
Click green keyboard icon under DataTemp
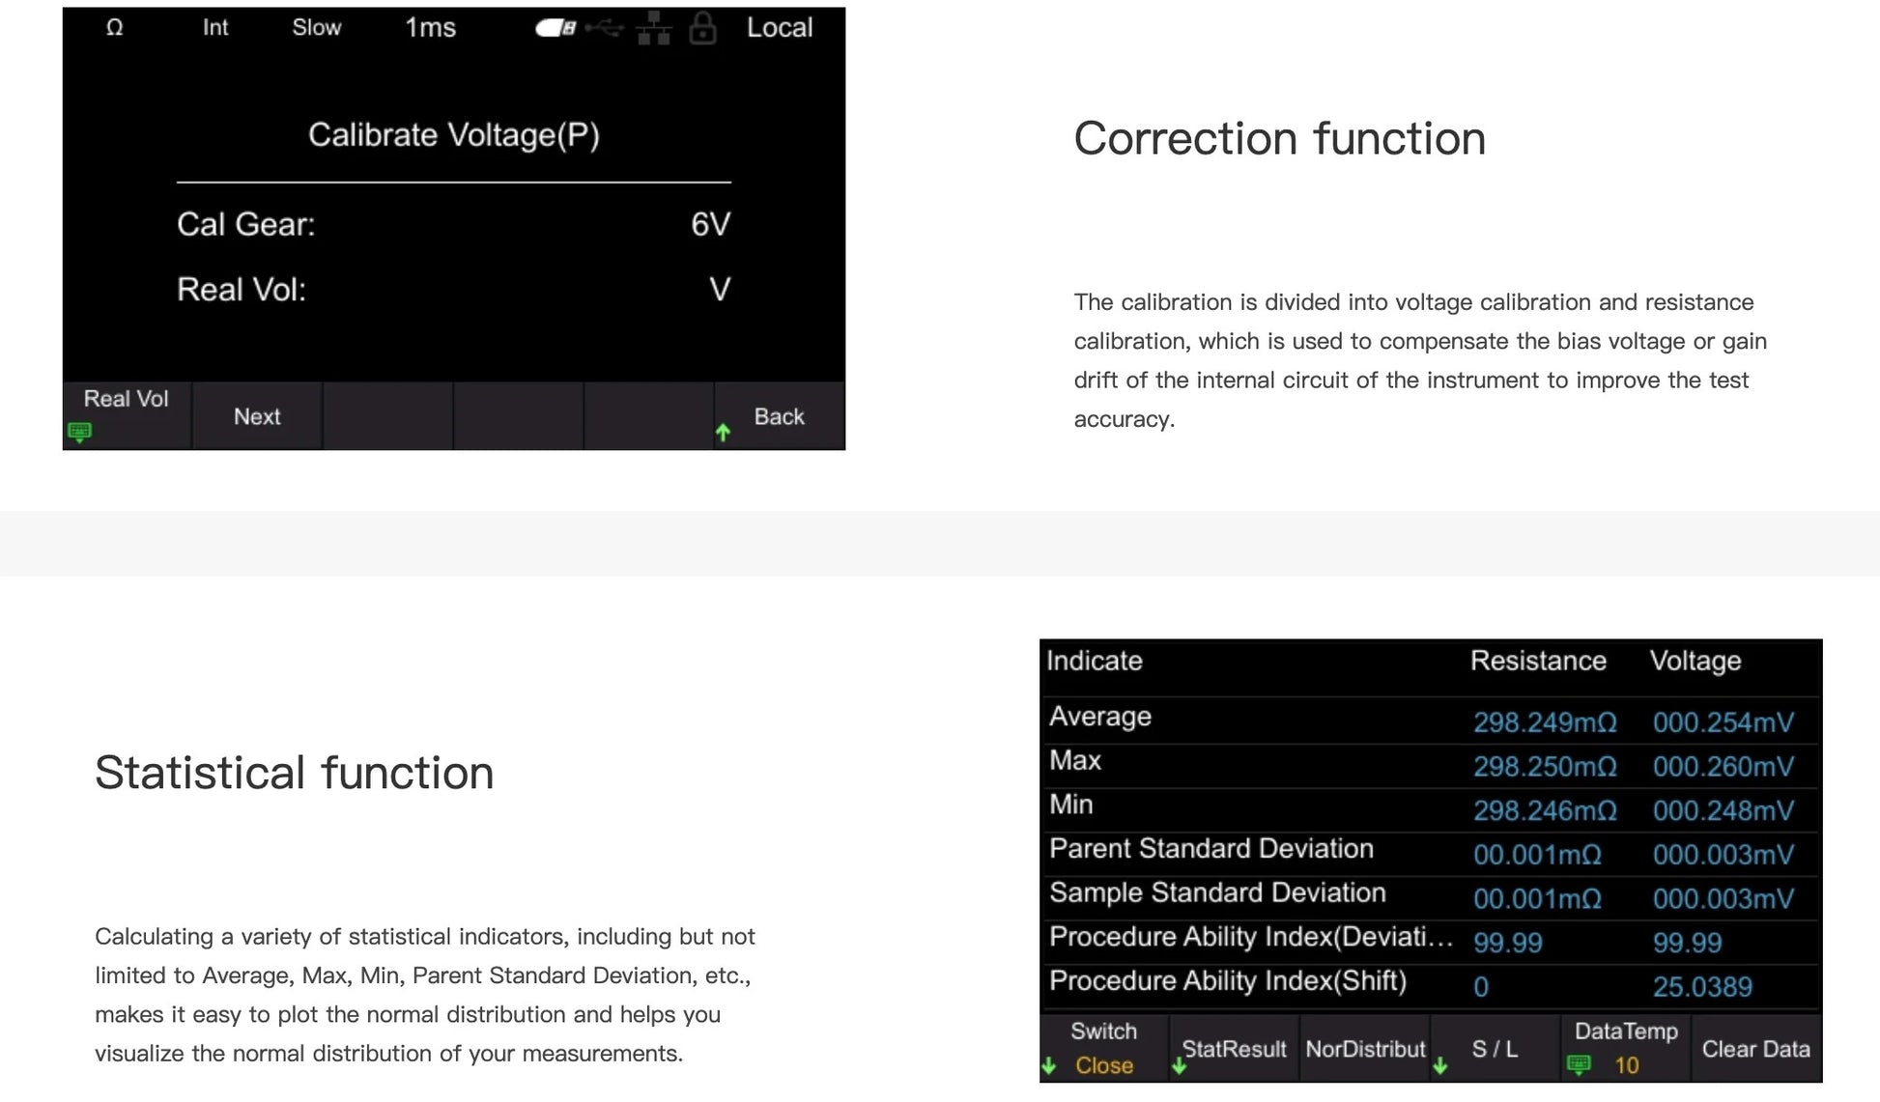click(x=1579, y=1064)
